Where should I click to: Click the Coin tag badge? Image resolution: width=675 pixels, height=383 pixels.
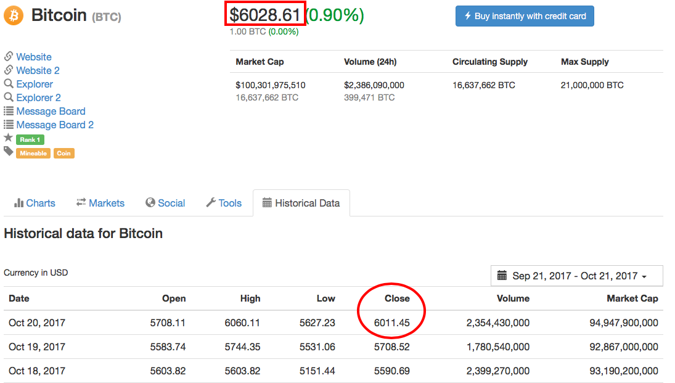point(63,154)
